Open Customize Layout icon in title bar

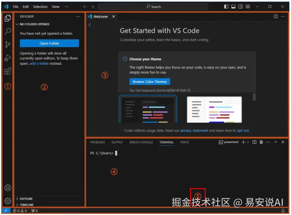click(x=248, y=7)
